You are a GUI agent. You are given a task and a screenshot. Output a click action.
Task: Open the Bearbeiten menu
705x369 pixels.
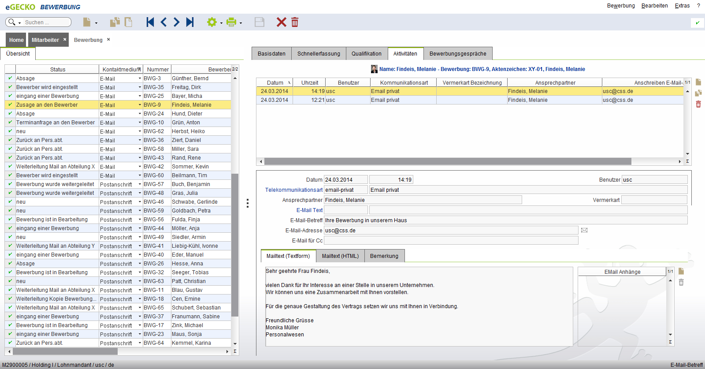(654, 6)
